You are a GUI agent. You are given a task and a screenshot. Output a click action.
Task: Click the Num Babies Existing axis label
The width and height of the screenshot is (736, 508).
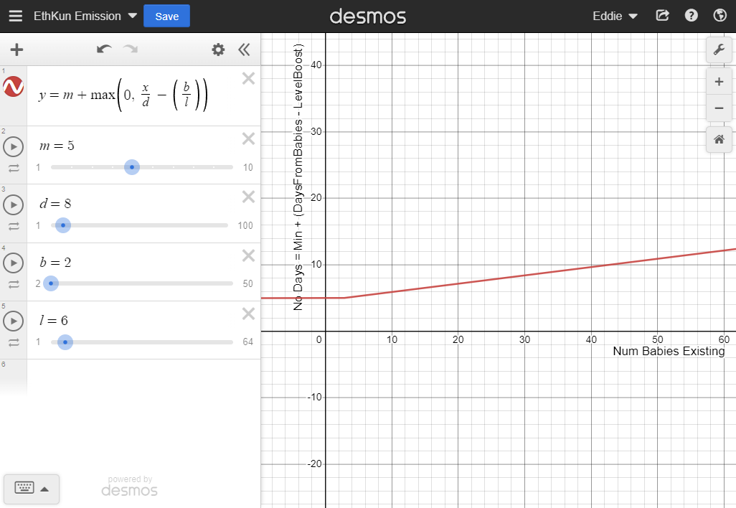669,351
